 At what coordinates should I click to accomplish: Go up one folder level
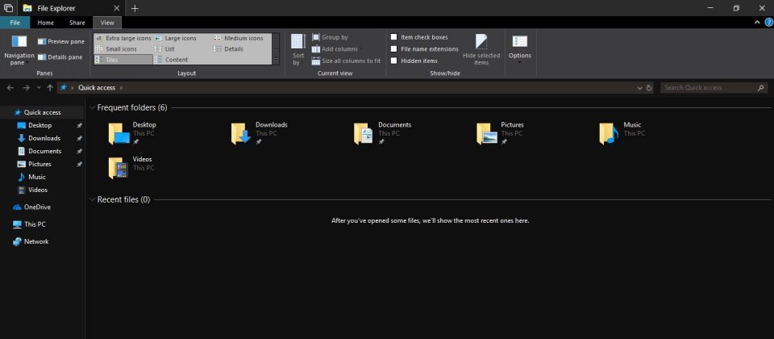[50, 87]
